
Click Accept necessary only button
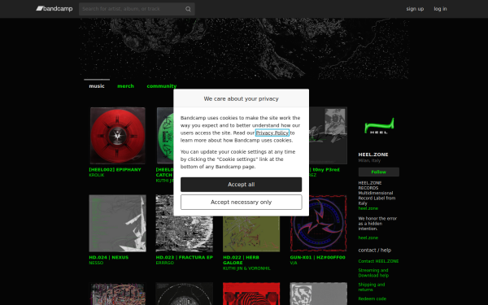(242, 202)
